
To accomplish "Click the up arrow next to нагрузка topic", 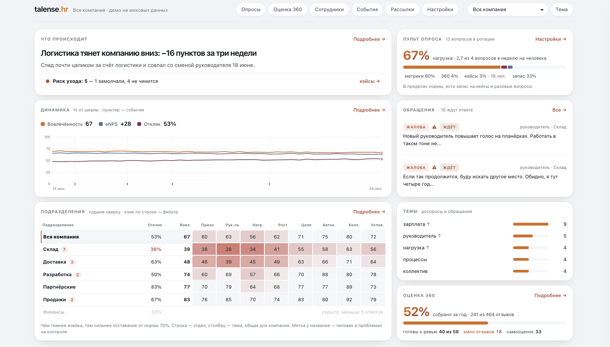I will pos(428,248).
